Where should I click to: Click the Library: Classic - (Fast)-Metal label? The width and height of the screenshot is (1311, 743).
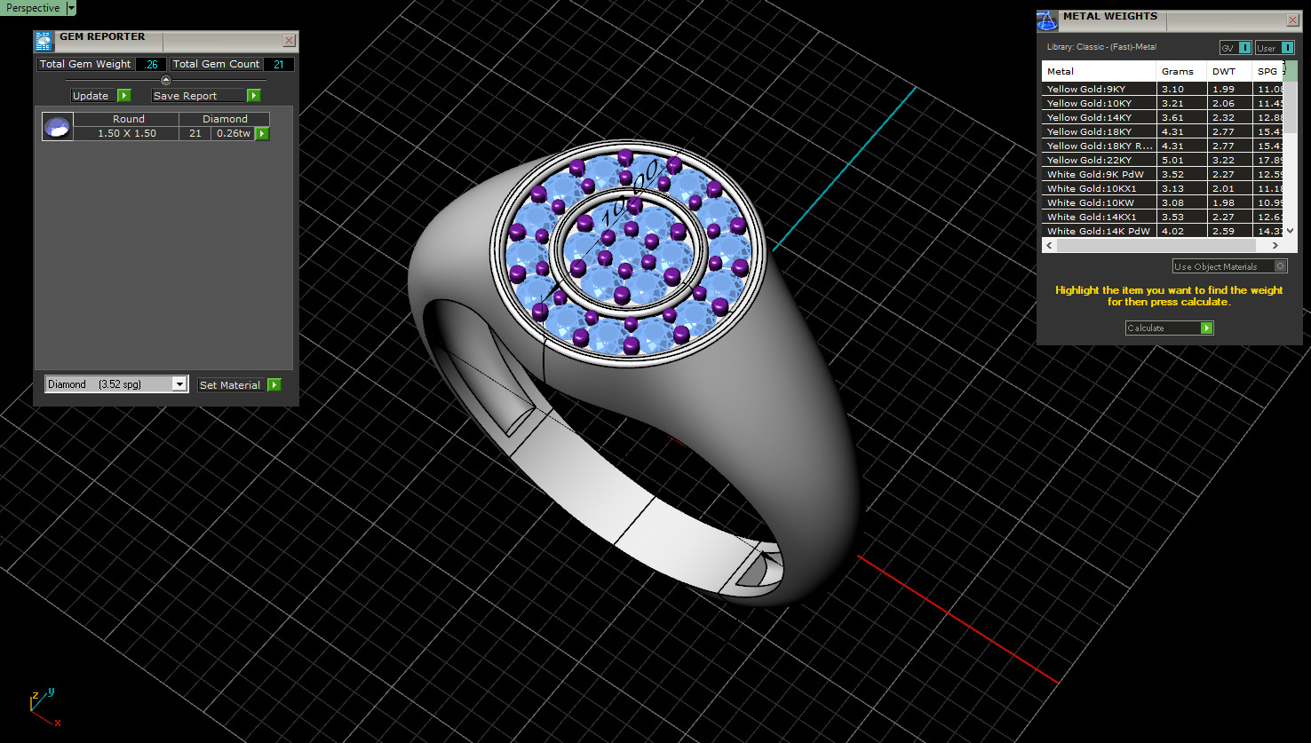click(x=1101, y=47)
